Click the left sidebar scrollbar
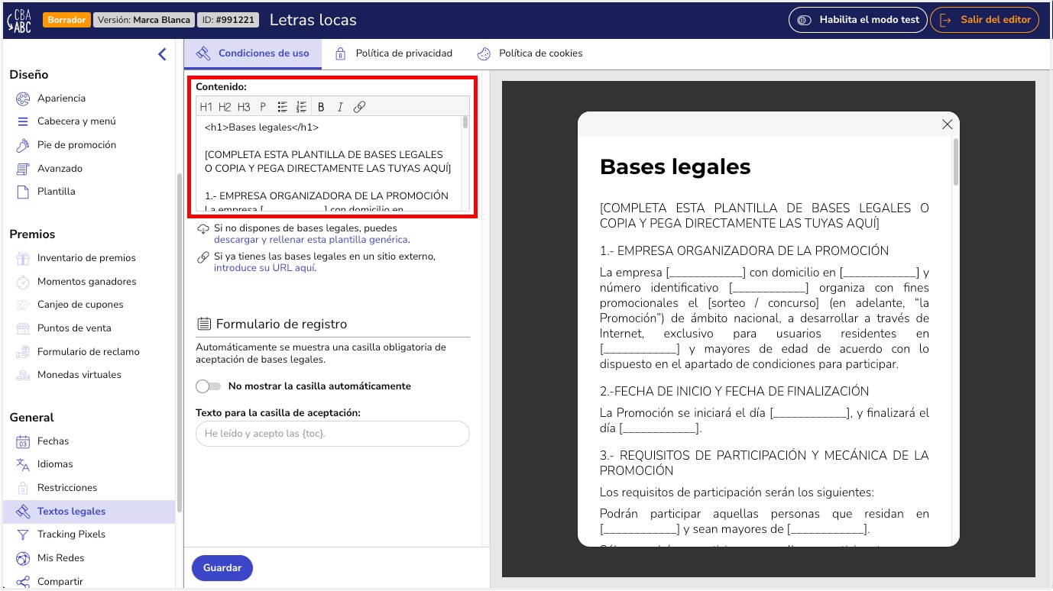 click(x=179, y=342)
